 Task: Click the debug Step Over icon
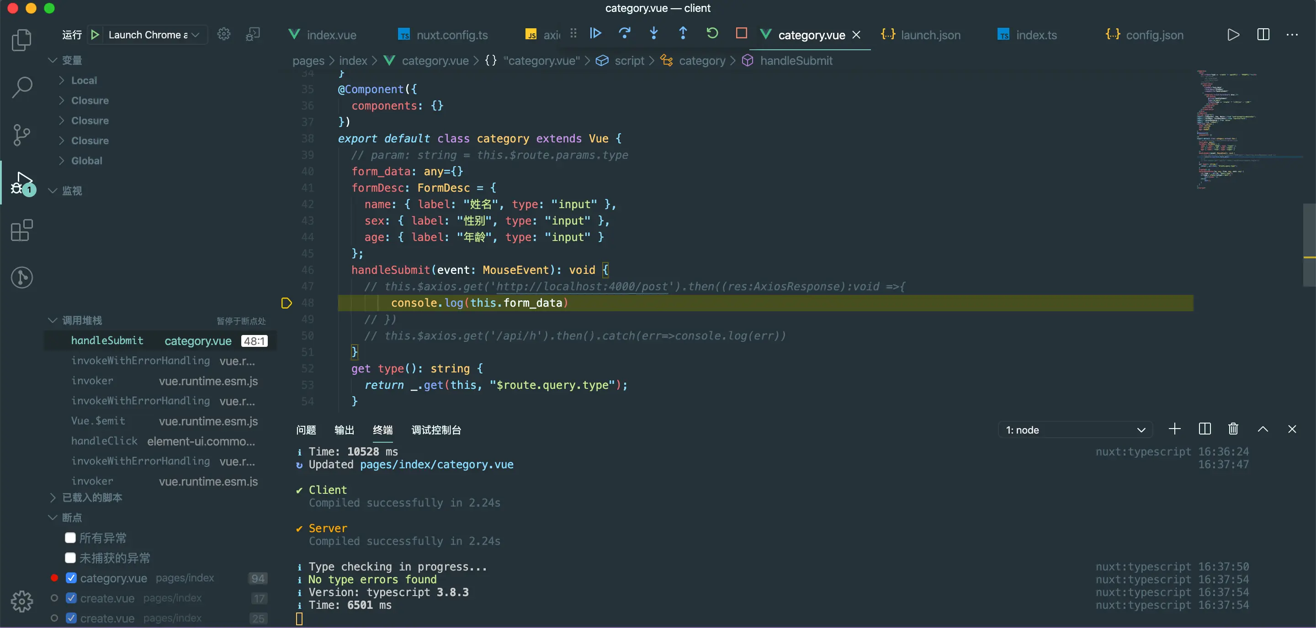pyautogui.click(x=624, y=34)
